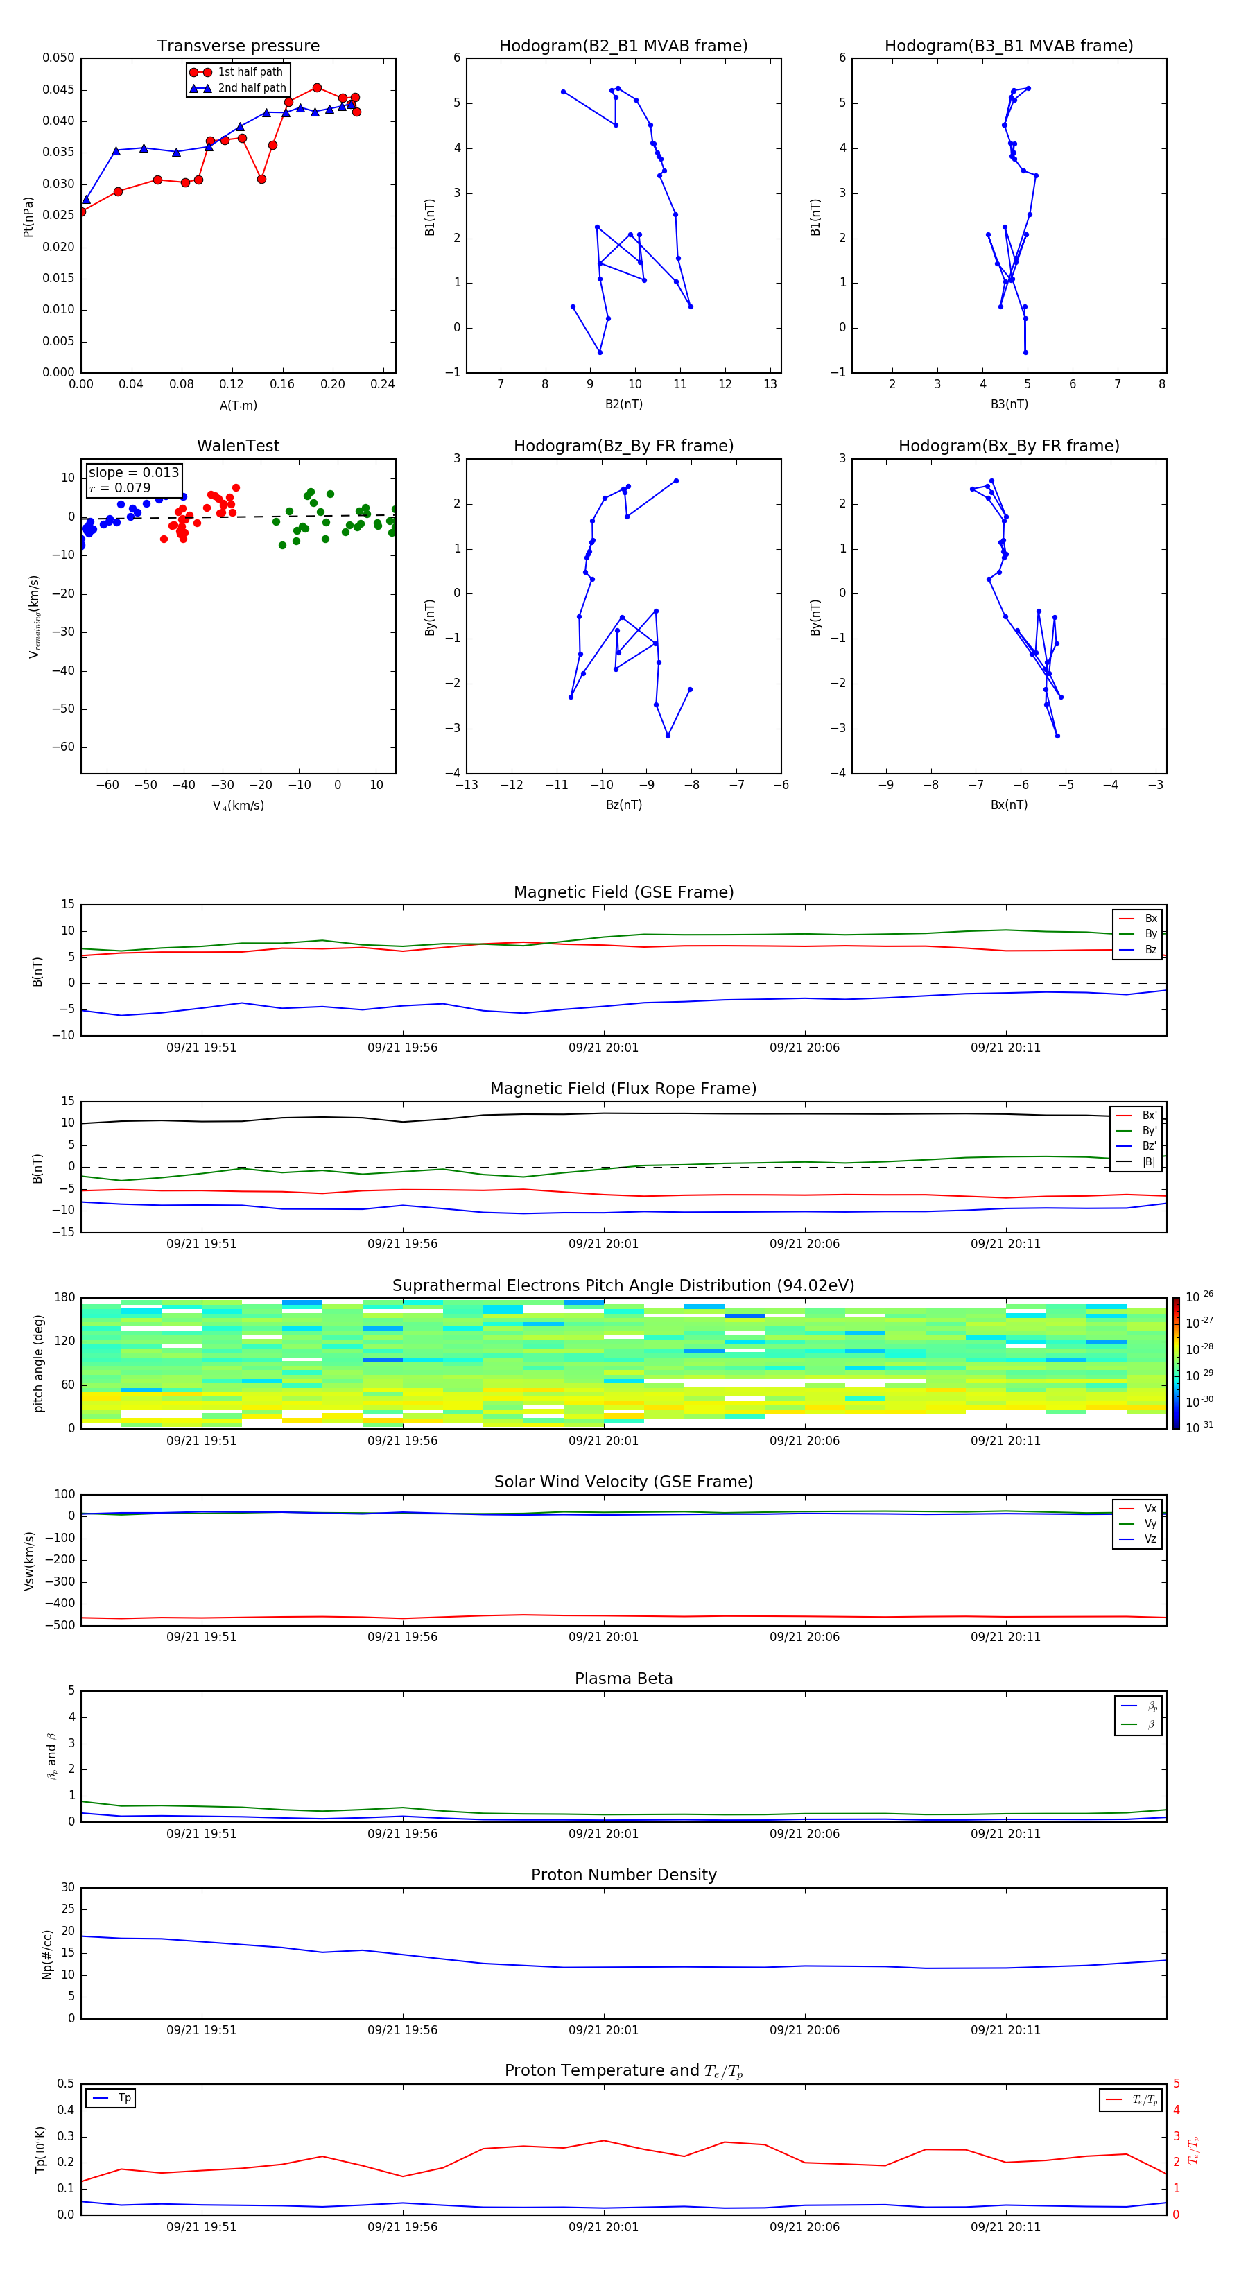Click the Tp legend box in temperature plot
This screenshot has width=1248, height=2288.
111,2098
